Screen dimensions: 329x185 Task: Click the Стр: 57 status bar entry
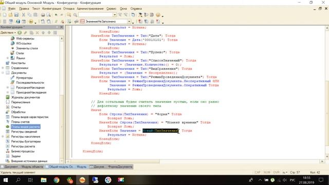coord(295,173)
